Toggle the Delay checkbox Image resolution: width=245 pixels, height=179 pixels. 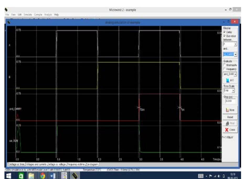point(225,32)
